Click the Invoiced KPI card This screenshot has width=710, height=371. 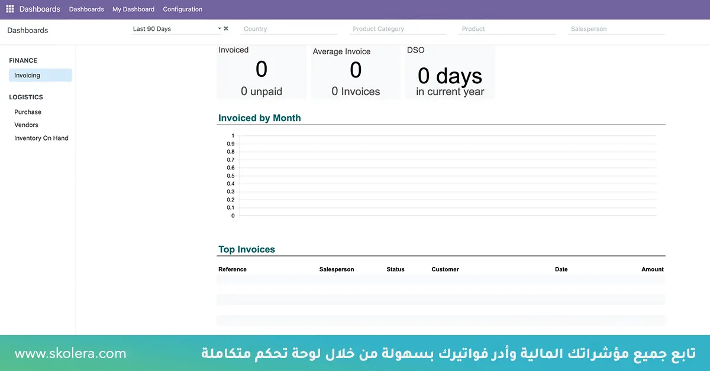coord(262,72)
